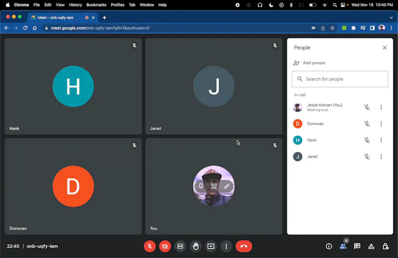Go back in Chrome
The height and width of the screenshot is (258, 398).
(x=6, y=28)
